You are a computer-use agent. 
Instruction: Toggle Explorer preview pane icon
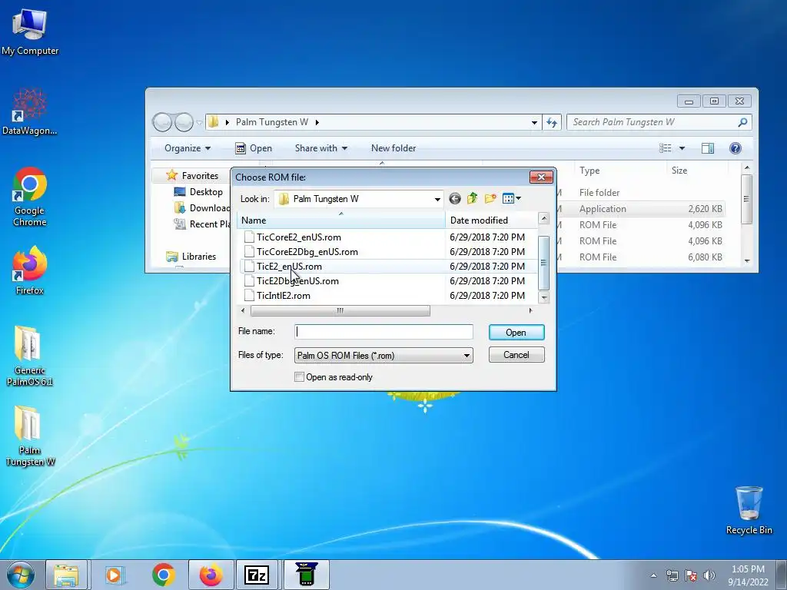coord(708,148)
